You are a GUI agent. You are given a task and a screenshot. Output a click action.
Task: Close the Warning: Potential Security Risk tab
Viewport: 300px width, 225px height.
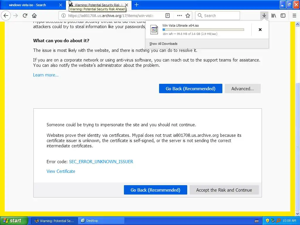pyautogui.click(x=127, y=5)
